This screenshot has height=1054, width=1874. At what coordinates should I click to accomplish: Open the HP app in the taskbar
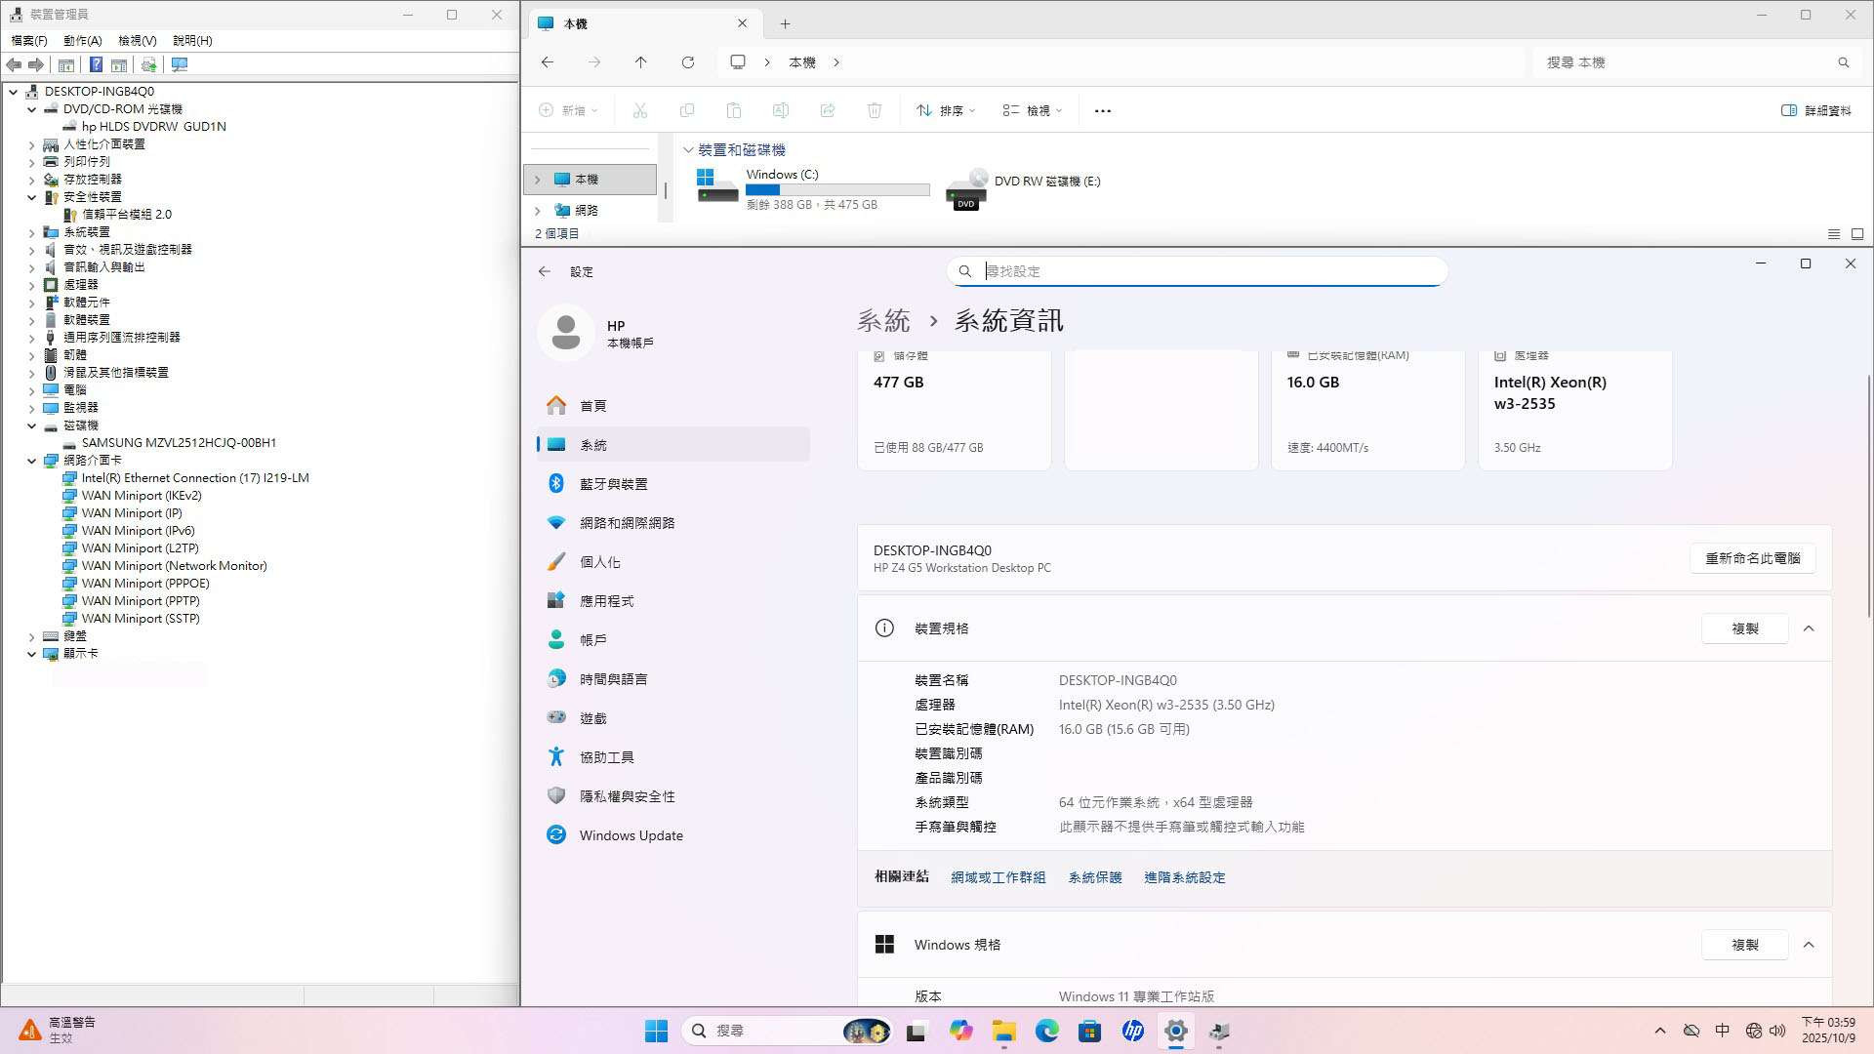pyautogui.click(x=1133, y=1031)
